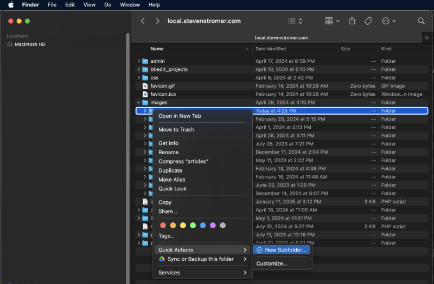The height and width of the screenshot is (284, 434).
Task: Click Compress "articles" menu entry
Action: pyautogui.click(x=183, y=161)
